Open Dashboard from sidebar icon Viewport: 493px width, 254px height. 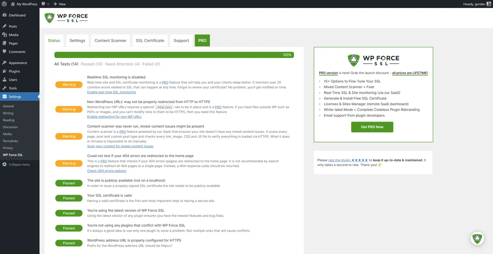(x=5, y=15)
